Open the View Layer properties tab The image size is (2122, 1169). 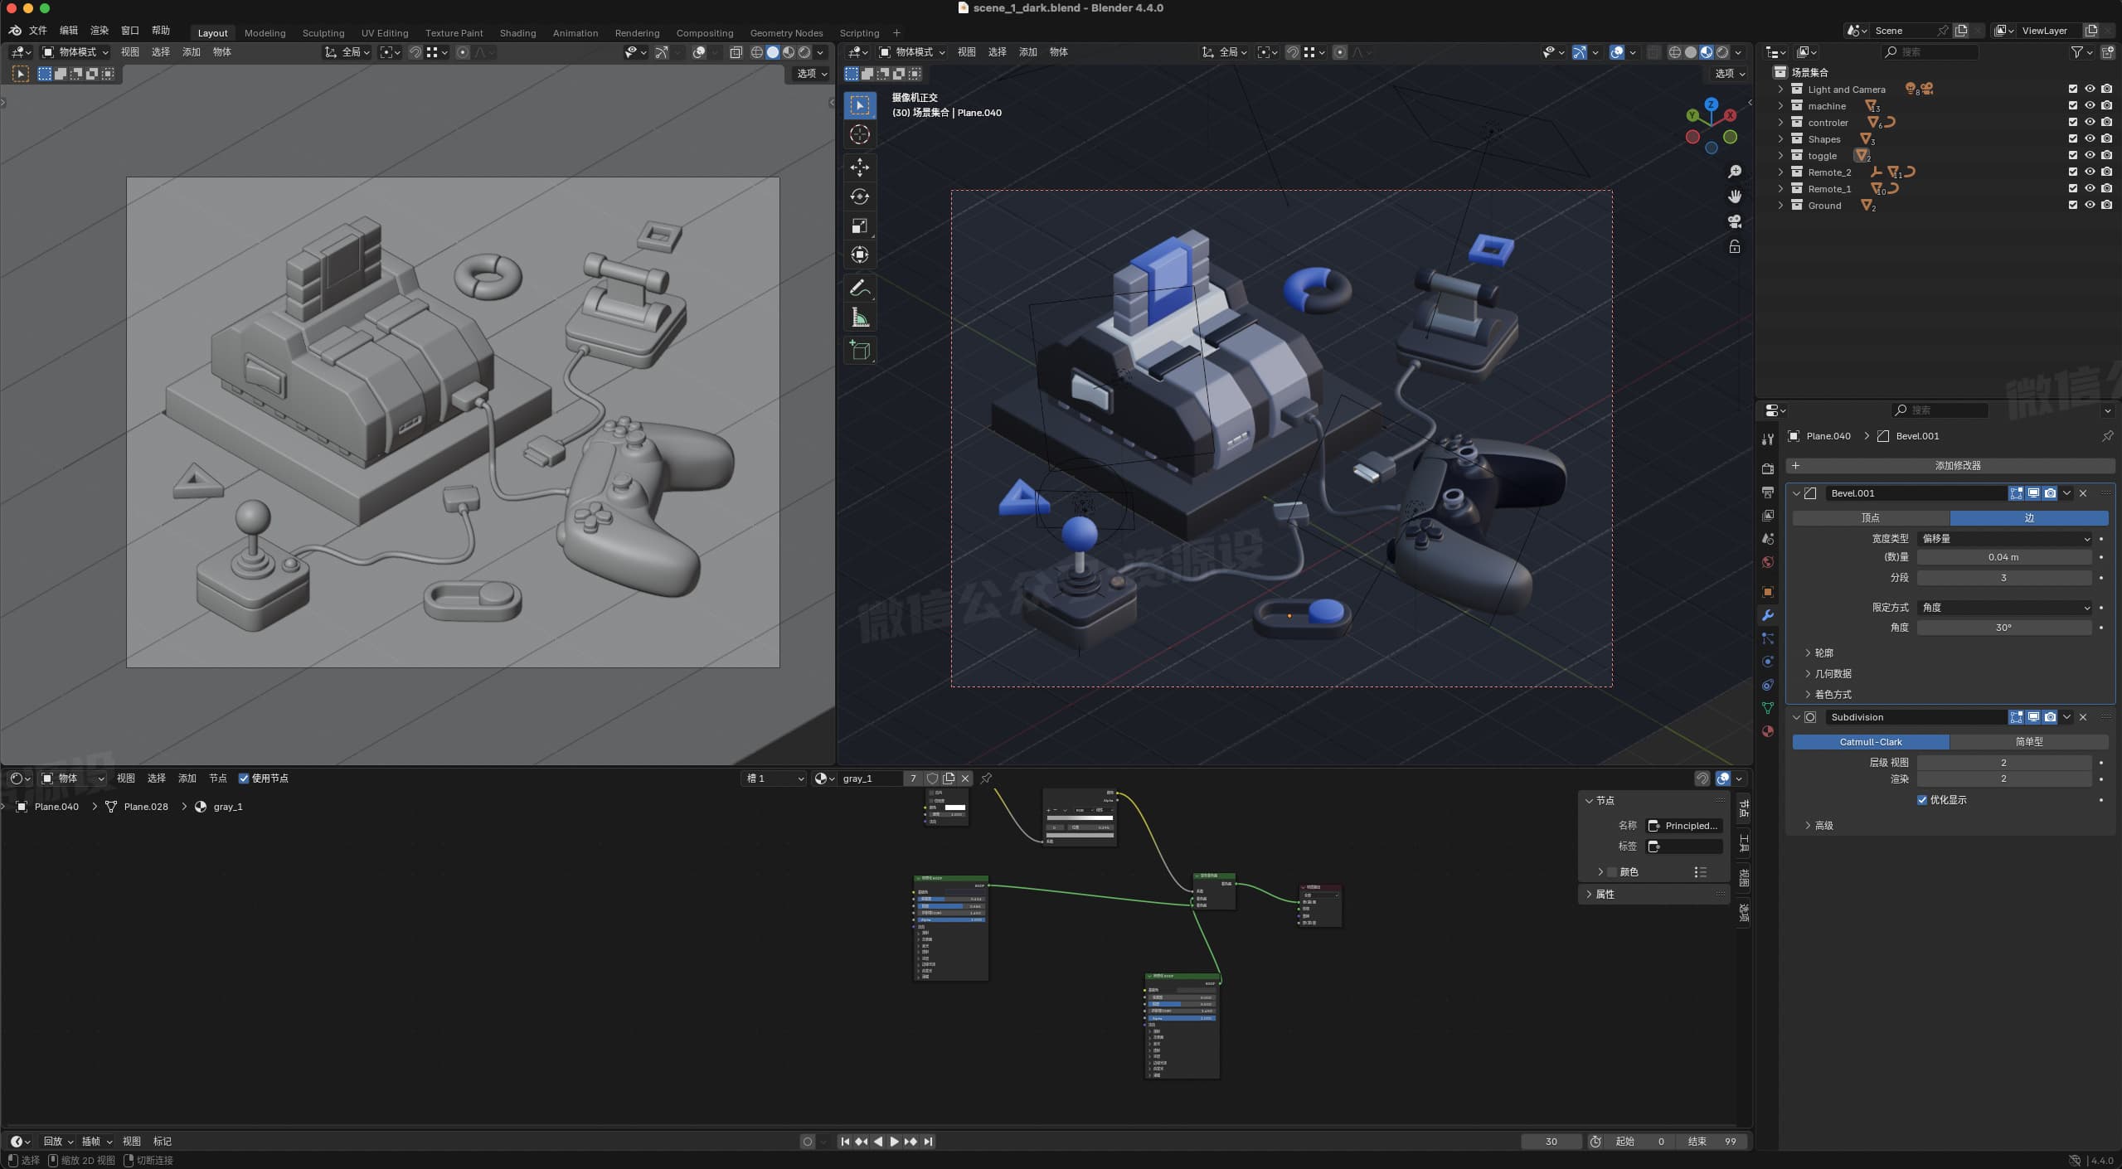point(1768,515)
